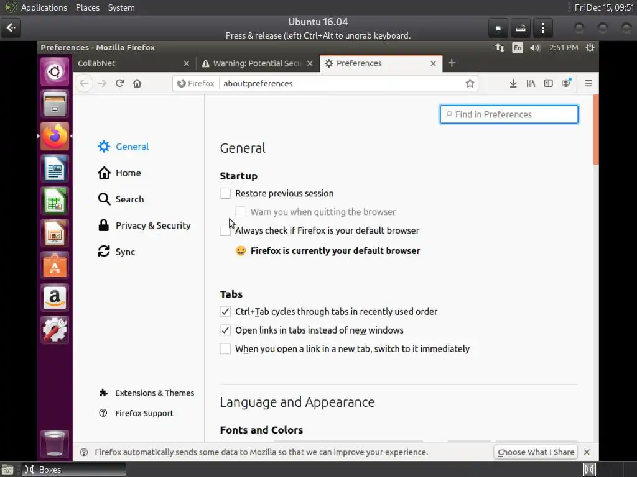637x477 pixels.
Task: Open the Trash in the dock
Action: point(55,443)
